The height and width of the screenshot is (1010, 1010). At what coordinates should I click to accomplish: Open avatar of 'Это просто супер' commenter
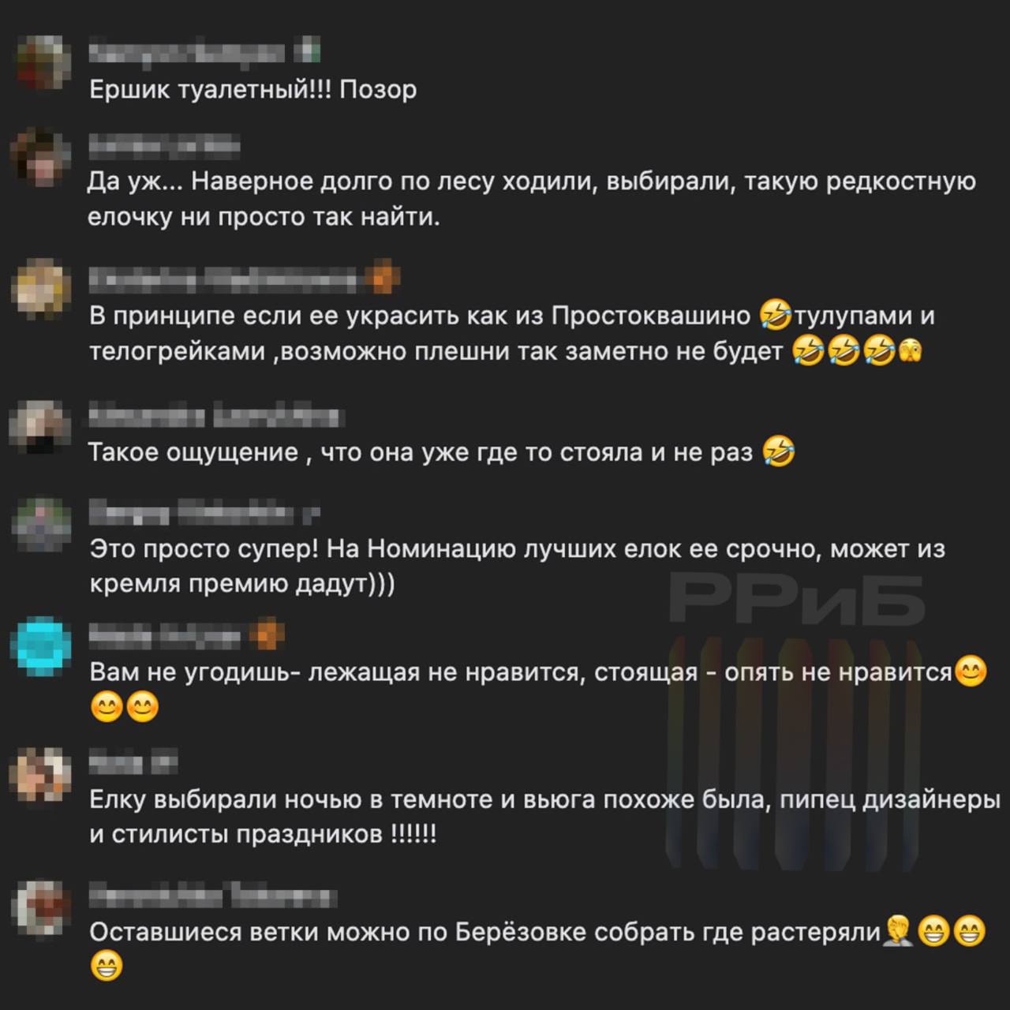[41, 522]
